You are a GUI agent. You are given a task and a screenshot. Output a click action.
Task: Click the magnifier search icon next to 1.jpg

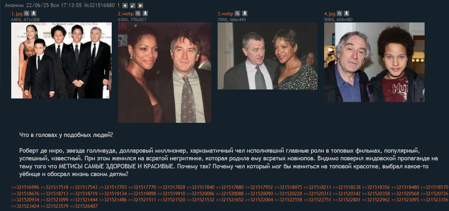[x=27, y=13]
